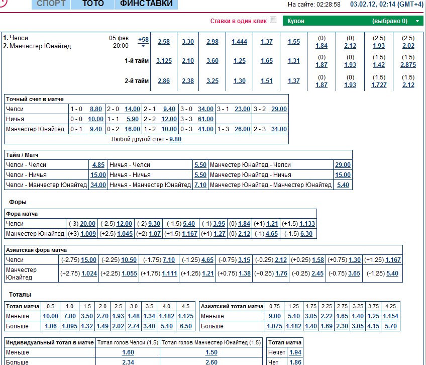Select Челси - Челси at 4.85
Viewport: 426px width, 365px height.
[x=98, y=165]
